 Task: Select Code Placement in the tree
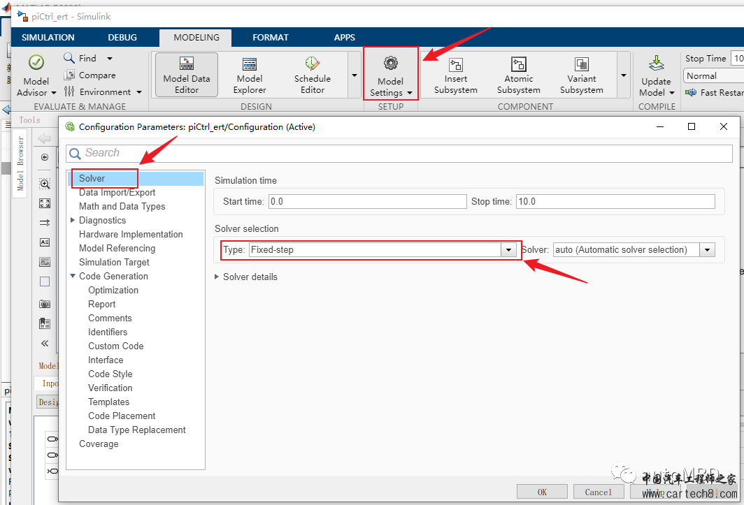pyautogui.click(x=122, y=416)
